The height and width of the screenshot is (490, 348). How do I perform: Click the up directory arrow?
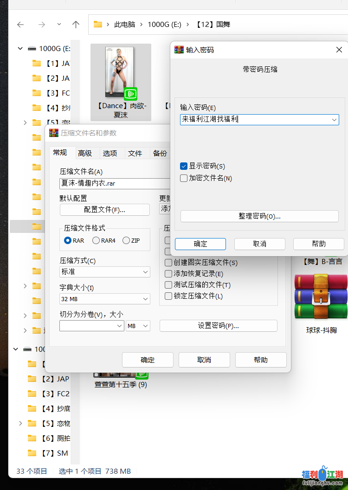click(x=76, y=25)
